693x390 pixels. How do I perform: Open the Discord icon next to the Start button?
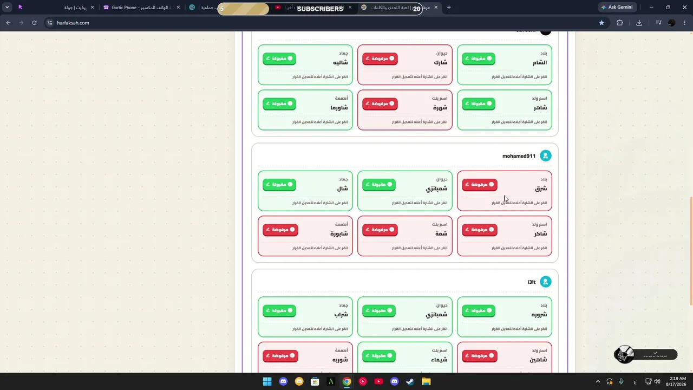coord(283,381)
